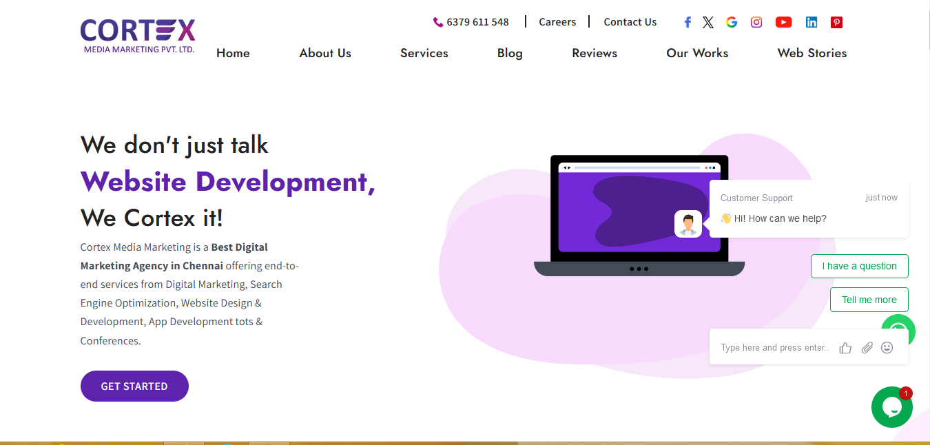Open the X (Twitter) social icon
930x445 pixels.
(708, 22)
